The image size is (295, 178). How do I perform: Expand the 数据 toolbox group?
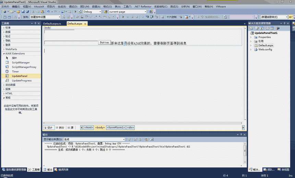coord(4,32)
